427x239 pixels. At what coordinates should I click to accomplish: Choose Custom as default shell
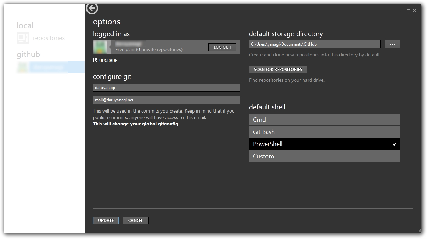tap(325, 156)
